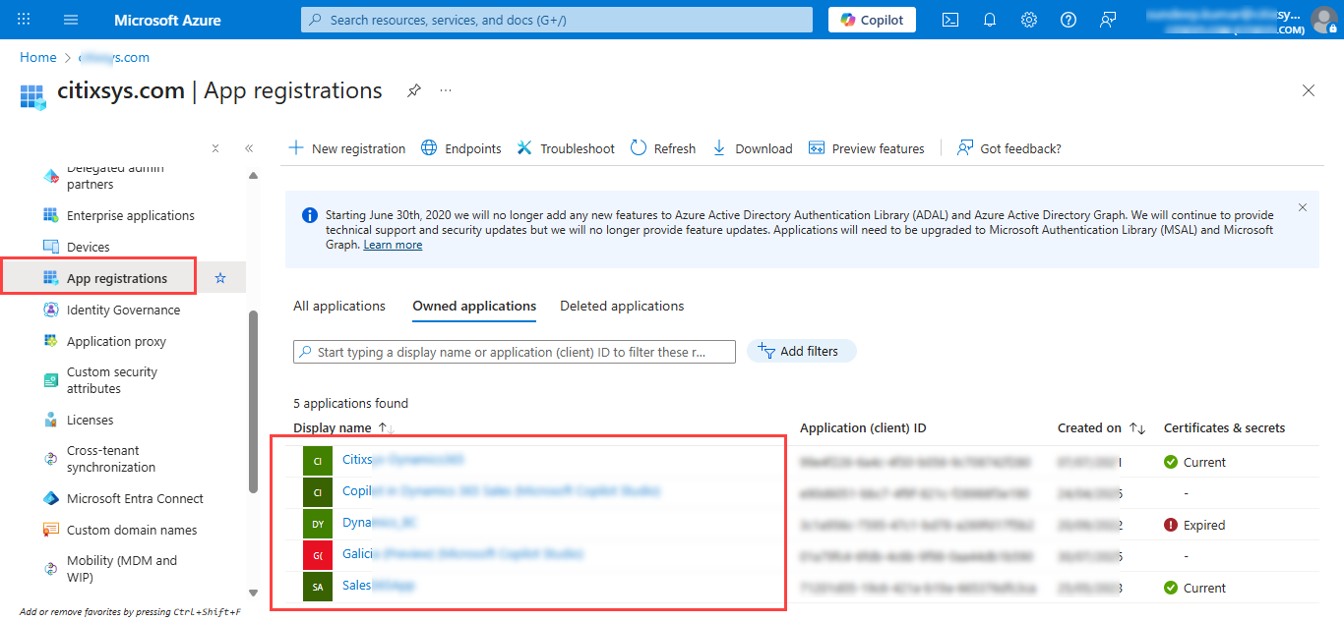This screenshot has height=622, width=1344.
Task: Dismiss the ADAL information banner
Action: 1303,207
